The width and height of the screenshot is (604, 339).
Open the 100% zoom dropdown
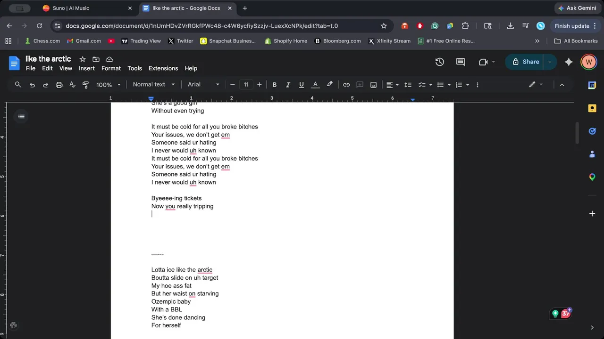point(109,85)
